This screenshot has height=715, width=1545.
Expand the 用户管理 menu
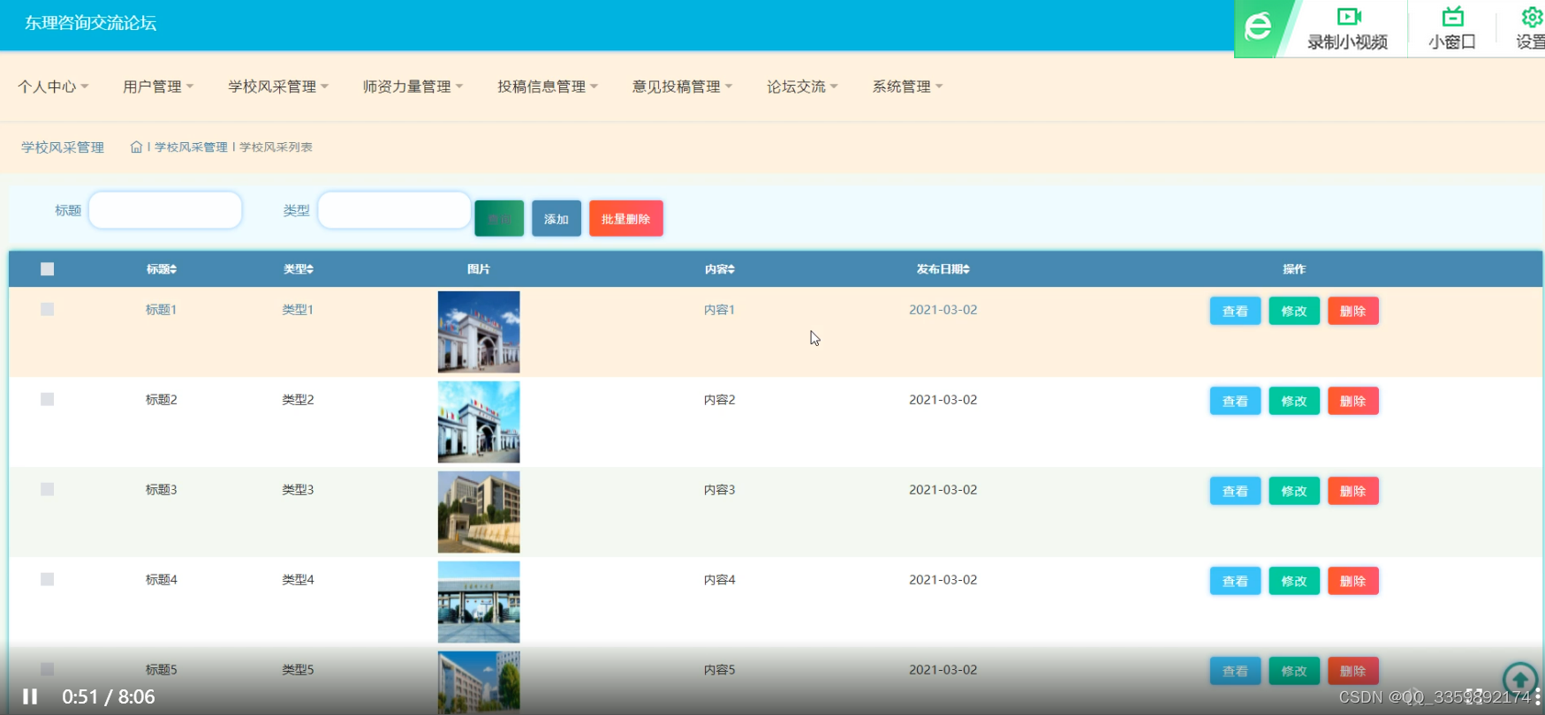158,87
